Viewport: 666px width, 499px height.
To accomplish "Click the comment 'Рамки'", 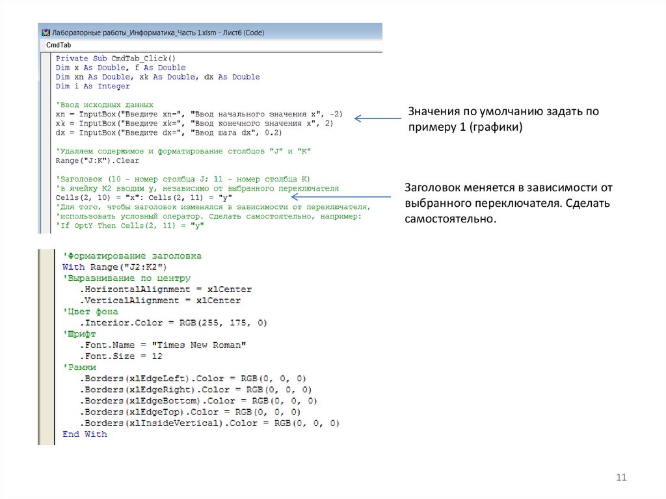I will 79,367.
